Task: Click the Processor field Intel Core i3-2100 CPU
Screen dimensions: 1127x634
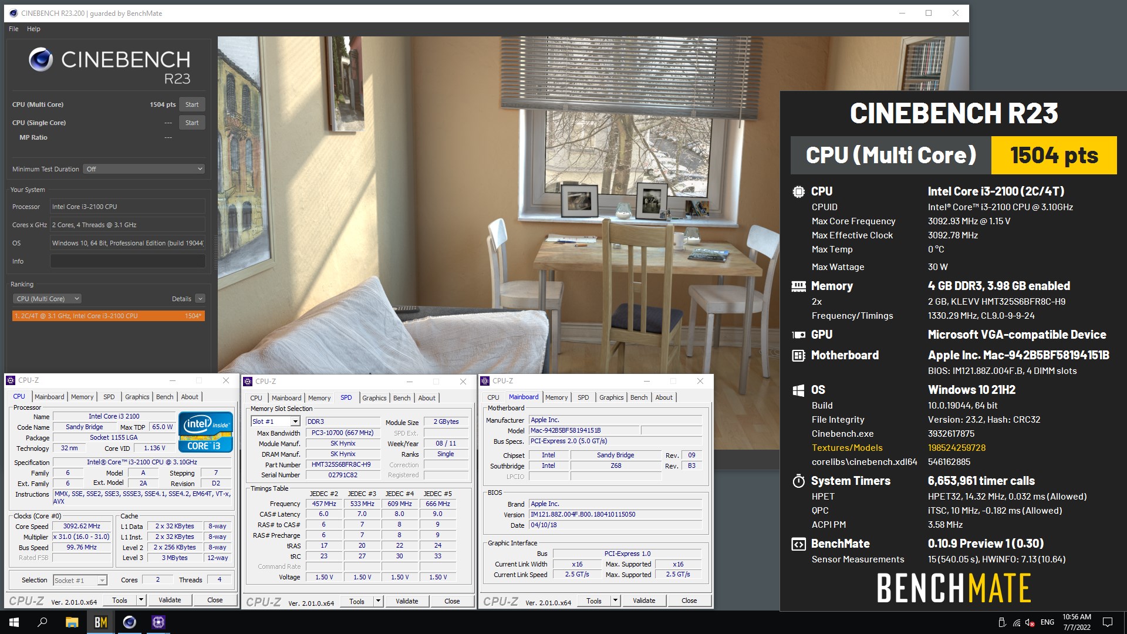Action: click(127, 207)
